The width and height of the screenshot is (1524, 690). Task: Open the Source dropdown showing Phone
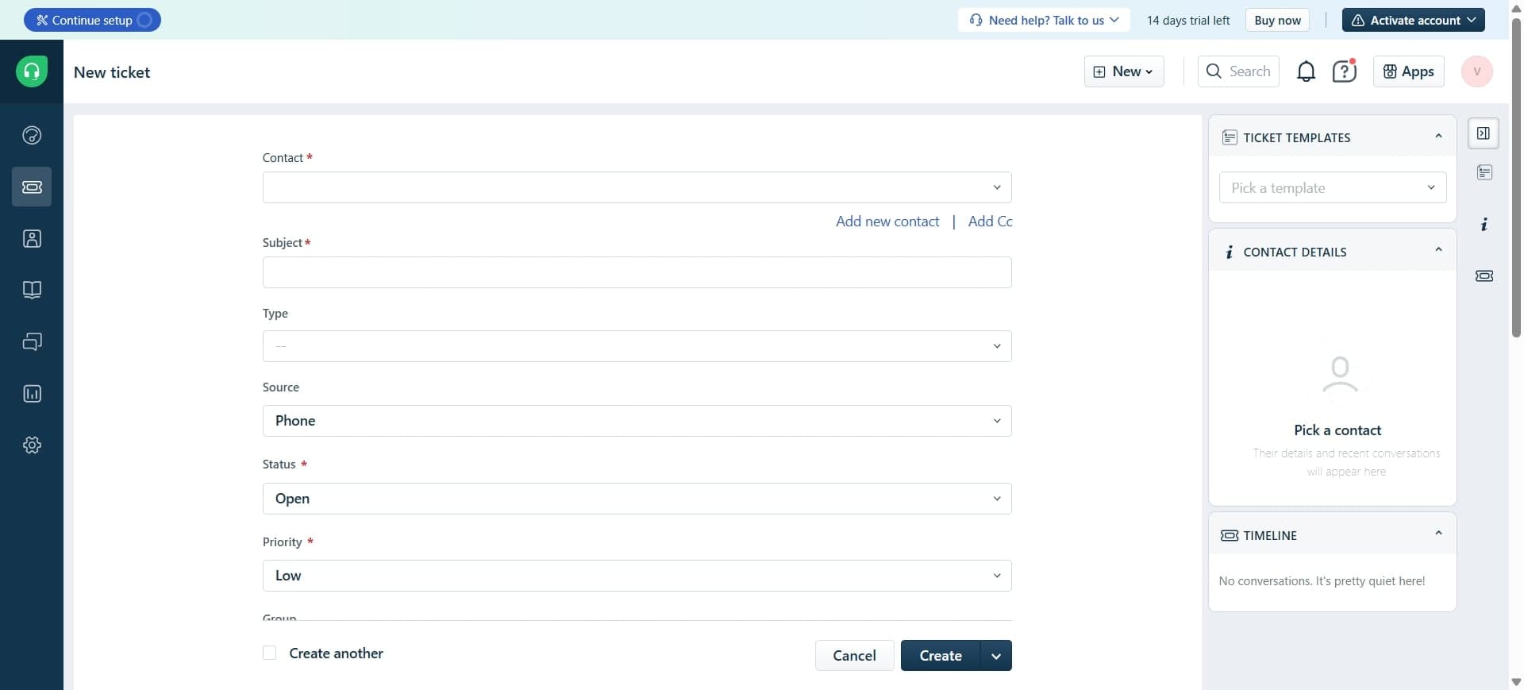[x=637, y=421]
